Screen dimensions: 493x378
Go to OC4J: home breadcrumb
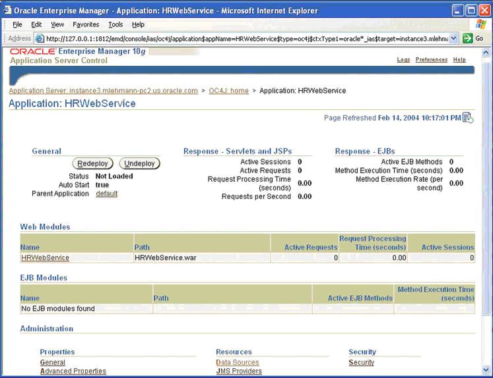coord(228,90)
